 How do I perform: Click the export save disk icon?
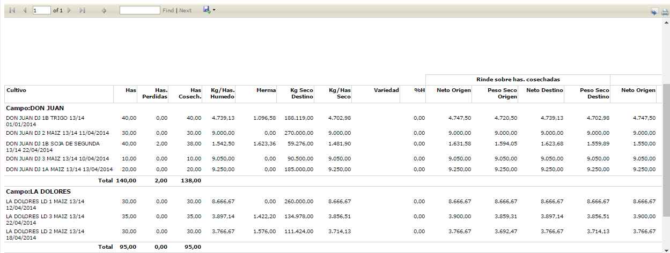[207, 10]
